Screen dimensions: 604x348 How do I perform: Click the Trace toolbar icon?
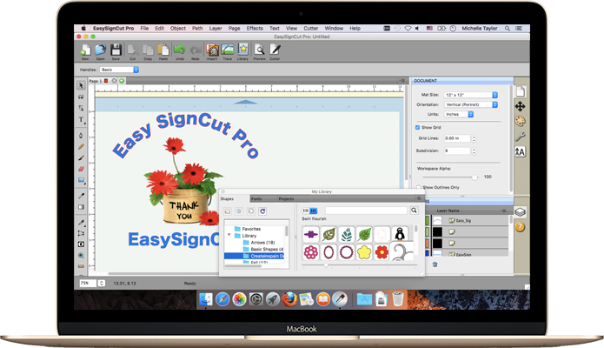(x=229, y=50)
